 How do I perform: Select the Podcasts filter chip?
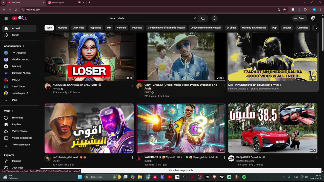tap(137, 28)
